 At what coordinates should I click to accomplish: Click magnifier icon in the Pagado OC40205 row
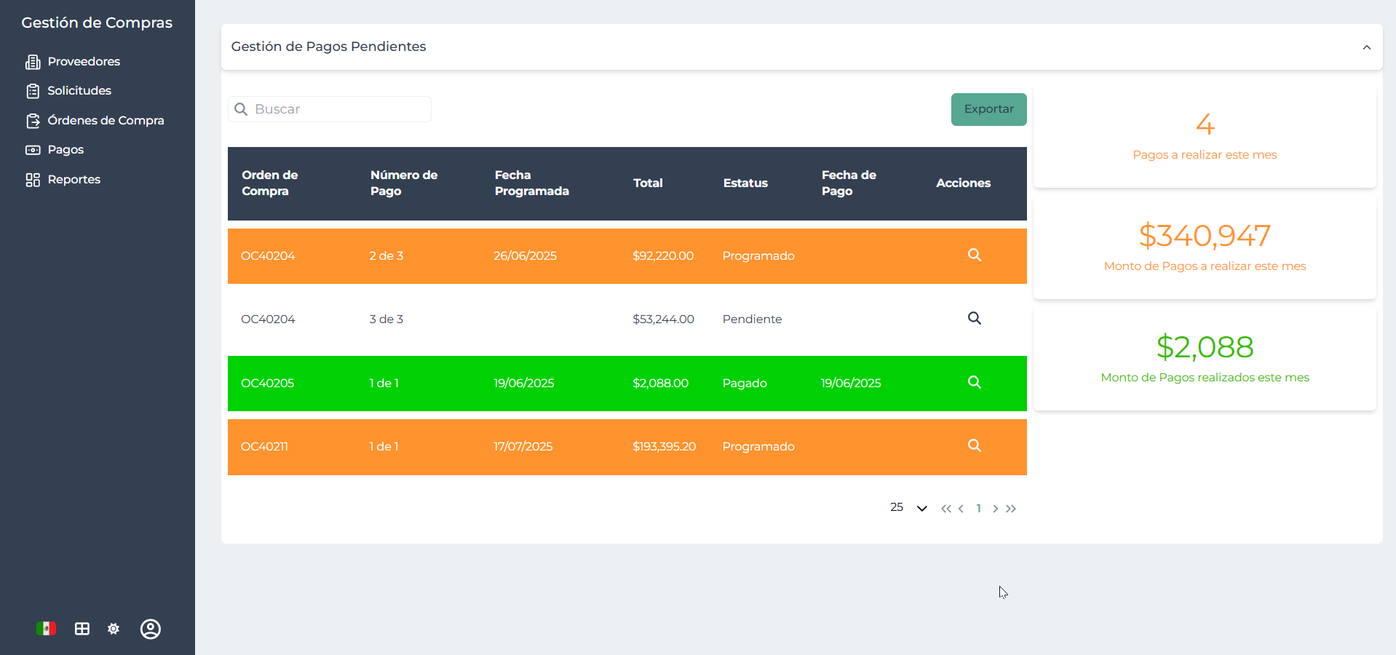tap(974, 383)
